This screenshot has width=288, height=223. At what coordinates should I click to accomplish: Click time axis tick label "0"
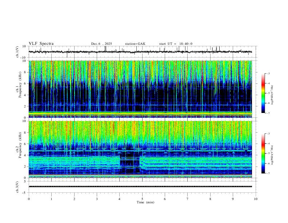pos(29,199)
